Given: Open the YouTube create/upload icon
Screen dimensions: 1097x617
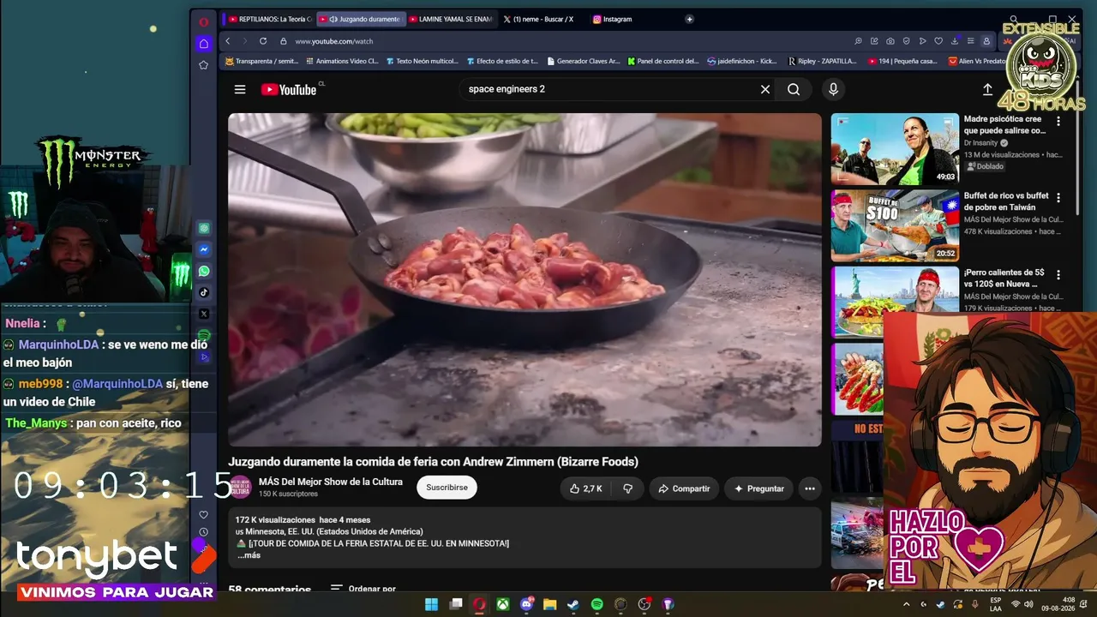Looking at the screenshot, I should 987,89.
